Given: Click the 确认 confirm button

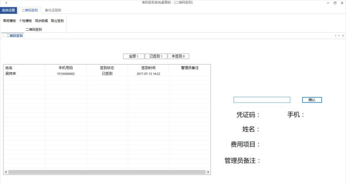Looking at the screenshot, I should coord(312,100).
